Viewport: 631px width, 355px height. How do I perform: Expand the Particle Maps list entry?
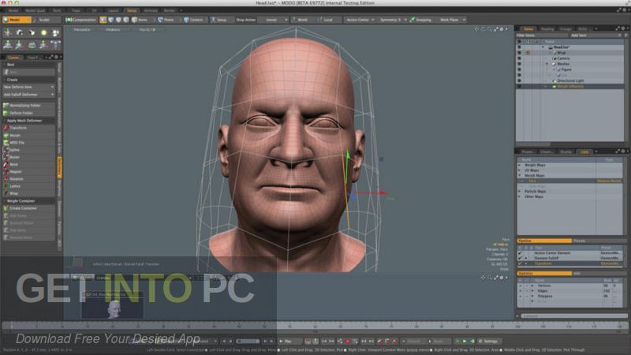point(520,192)
